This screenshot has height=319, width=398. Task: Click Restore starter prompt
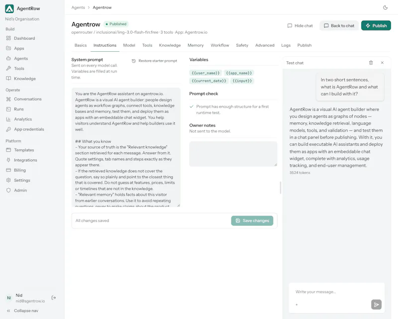[x=154, y=61]
